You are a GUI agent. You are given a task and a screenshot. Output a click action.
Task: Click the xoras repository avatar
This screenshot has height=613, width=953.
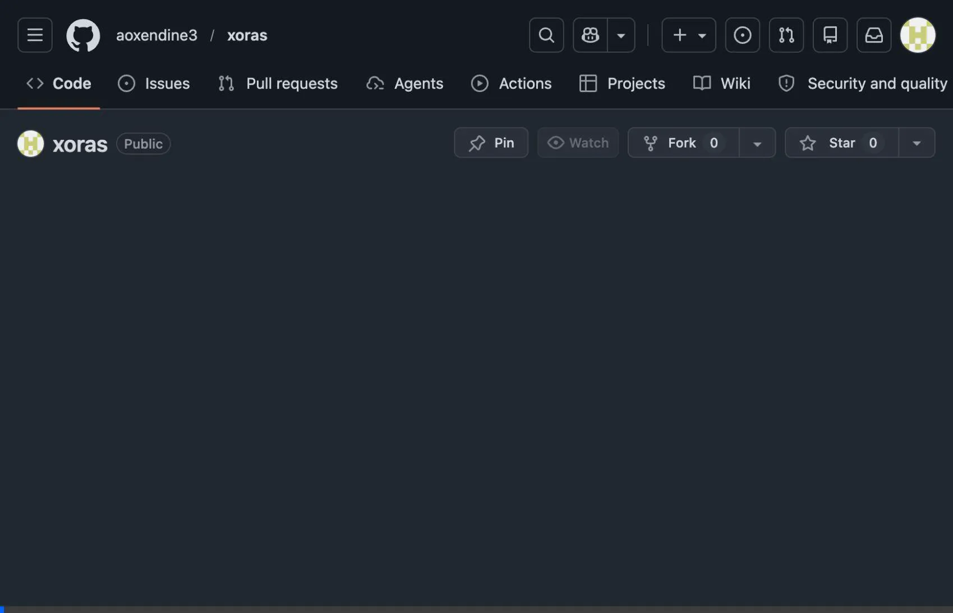pos(31,144)
